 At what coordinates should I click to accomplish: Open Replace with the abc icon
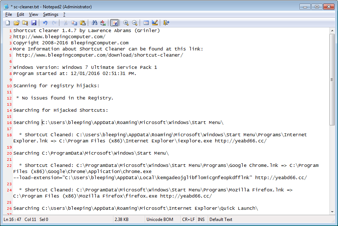click(103, 23)
